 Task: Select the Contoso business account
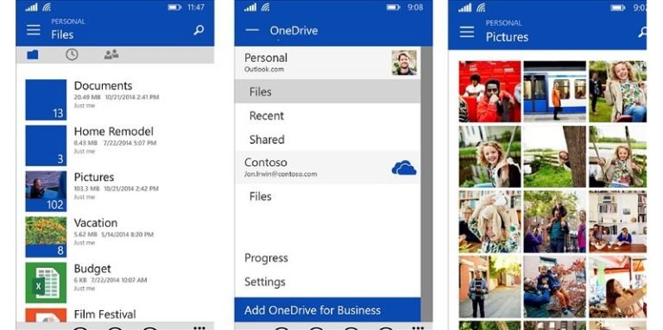328,167
